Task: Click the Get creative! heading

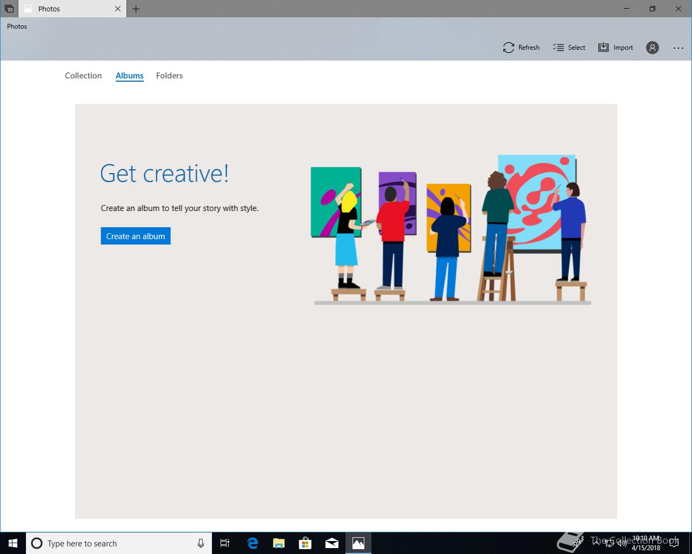Action: click(165, 174)
